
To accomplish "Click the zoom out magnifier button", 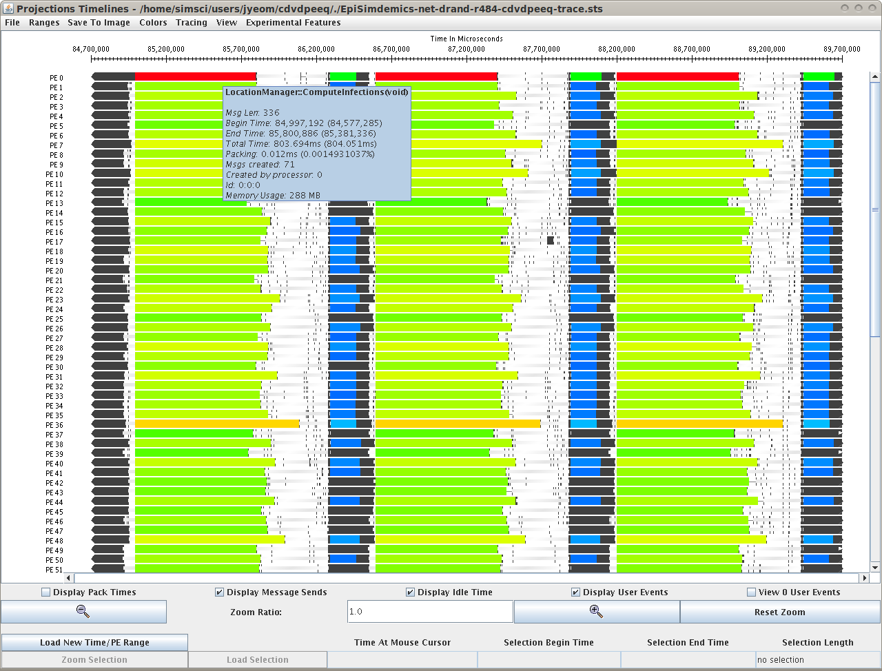I will point(83,612).
